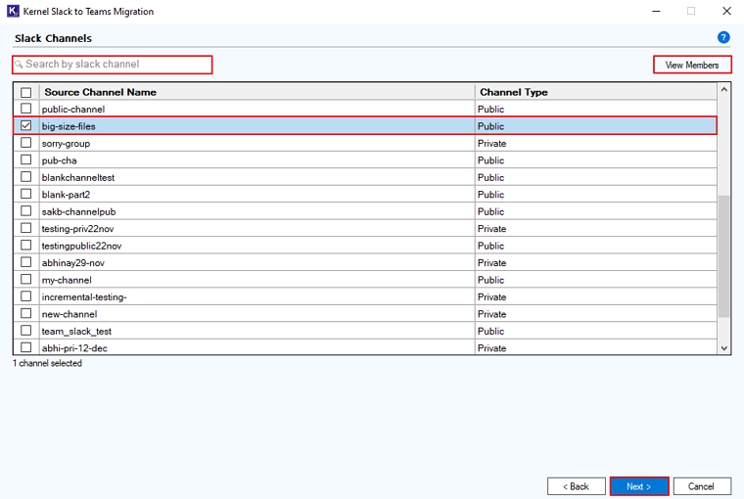Select the incremental-testing- channel name
Screen dimensions: 744x499
[x=84, y=296]
